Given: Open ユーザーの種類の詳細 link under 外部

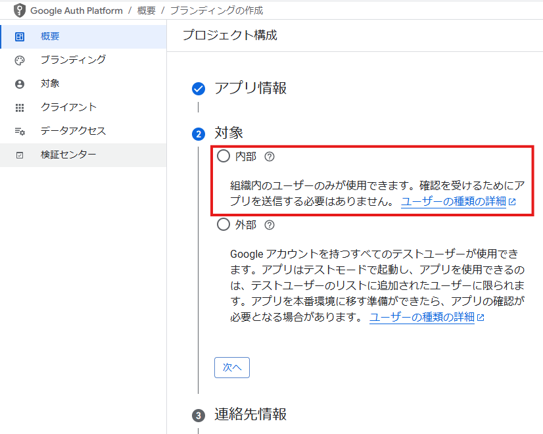Looking at the screenshot, I should click(427, 316).
